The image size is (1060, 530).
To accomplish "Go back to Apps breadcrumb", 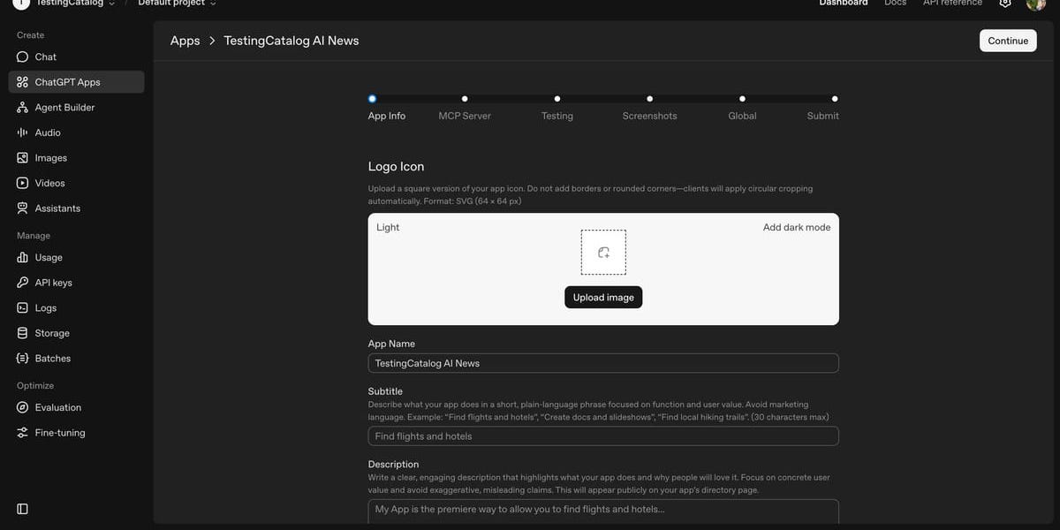I will 185,41.
